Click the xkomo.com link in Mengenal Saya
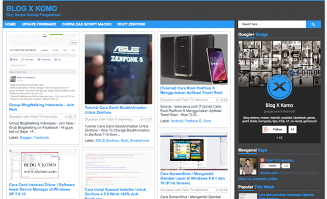Screen dimensions: 327x199 pos(269,173)
